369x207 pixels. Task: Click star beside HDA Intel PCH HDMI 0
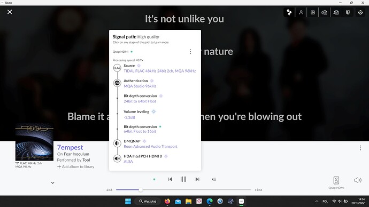click(x=166, y=156)
